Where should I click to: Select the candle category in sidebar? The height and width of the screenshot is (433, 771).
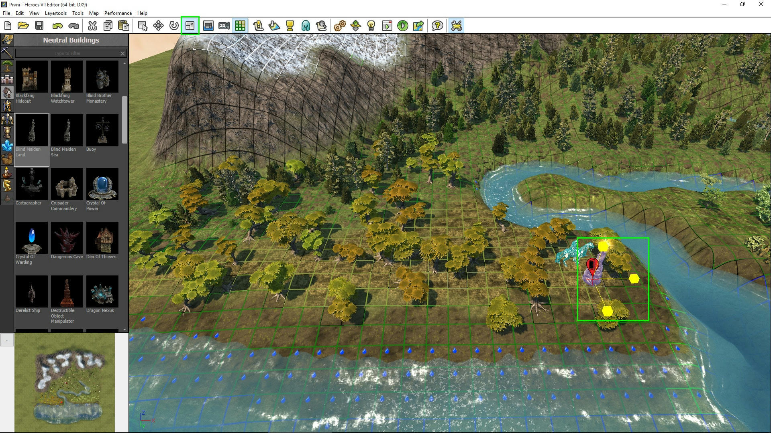click(x=7, y=172)
